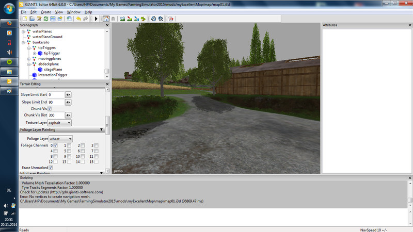413x232 pixels.
Task: Click the Chunk Vis Dist input field
Action: pos(56,115)
